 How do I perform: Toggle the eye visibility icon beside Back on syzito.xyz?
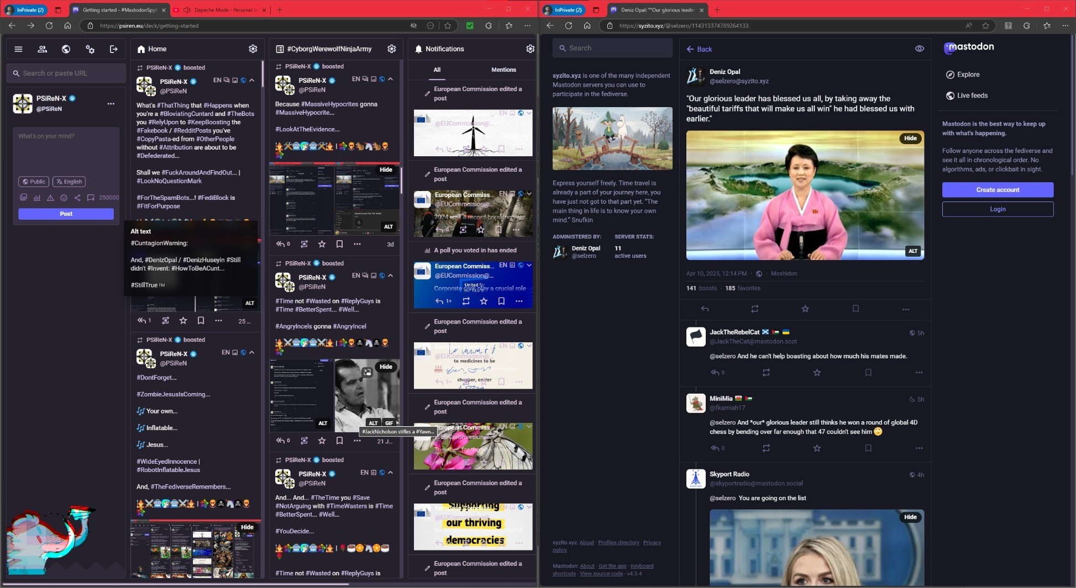pyautogui.click(x=920, y=49)
